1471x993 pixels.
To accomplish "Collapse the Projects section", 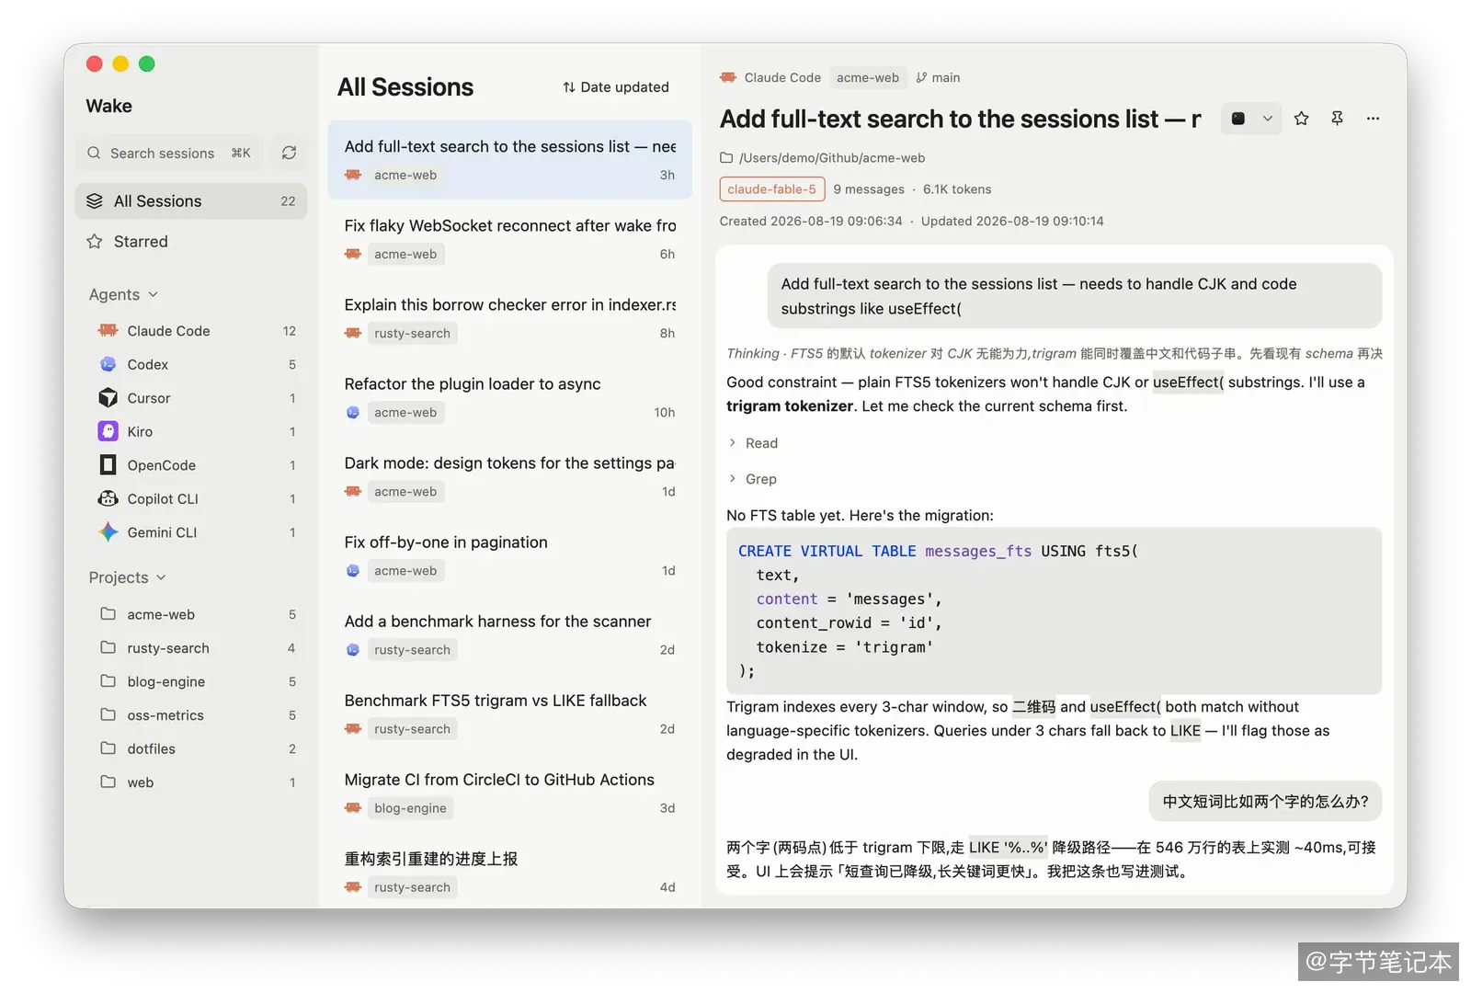I will tap(128, 577).
